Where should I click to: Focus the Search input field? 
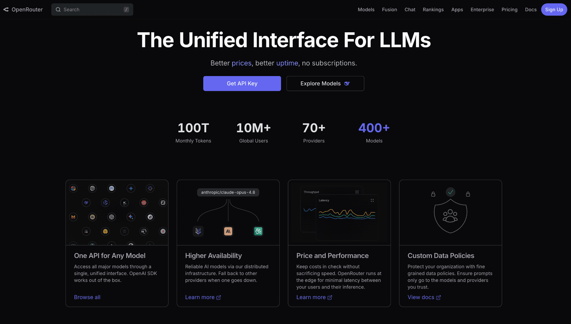(92, 9)
